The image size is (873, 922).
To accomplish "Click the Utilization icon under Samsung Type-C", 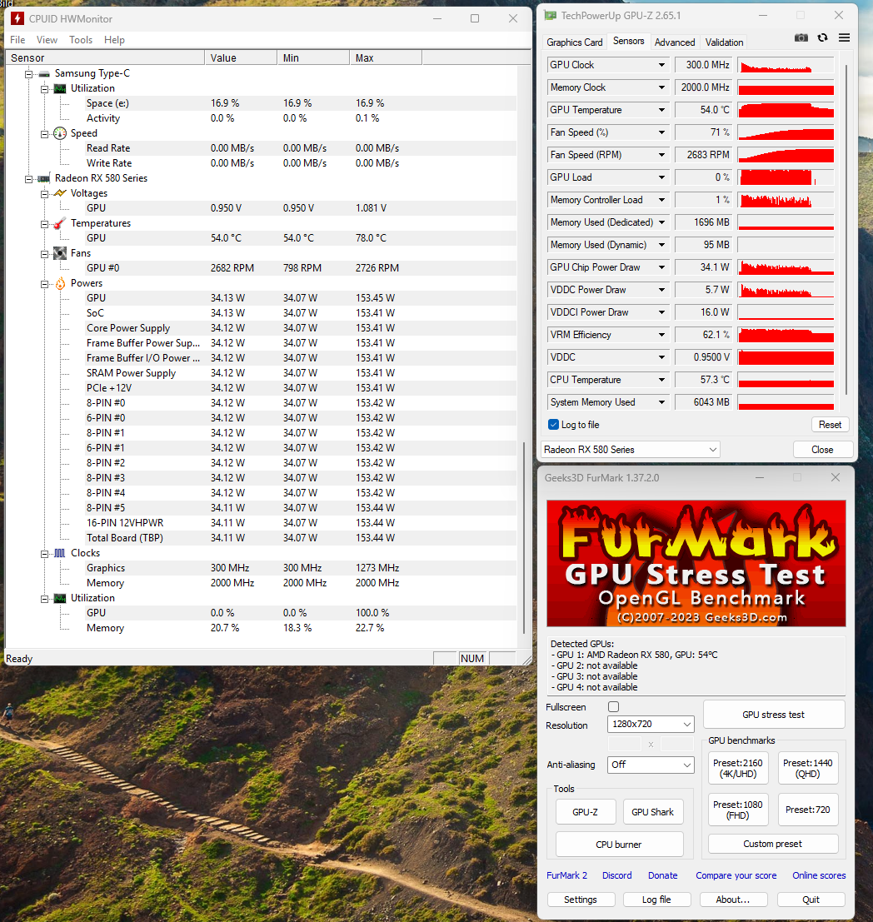I will pos(59,89).
